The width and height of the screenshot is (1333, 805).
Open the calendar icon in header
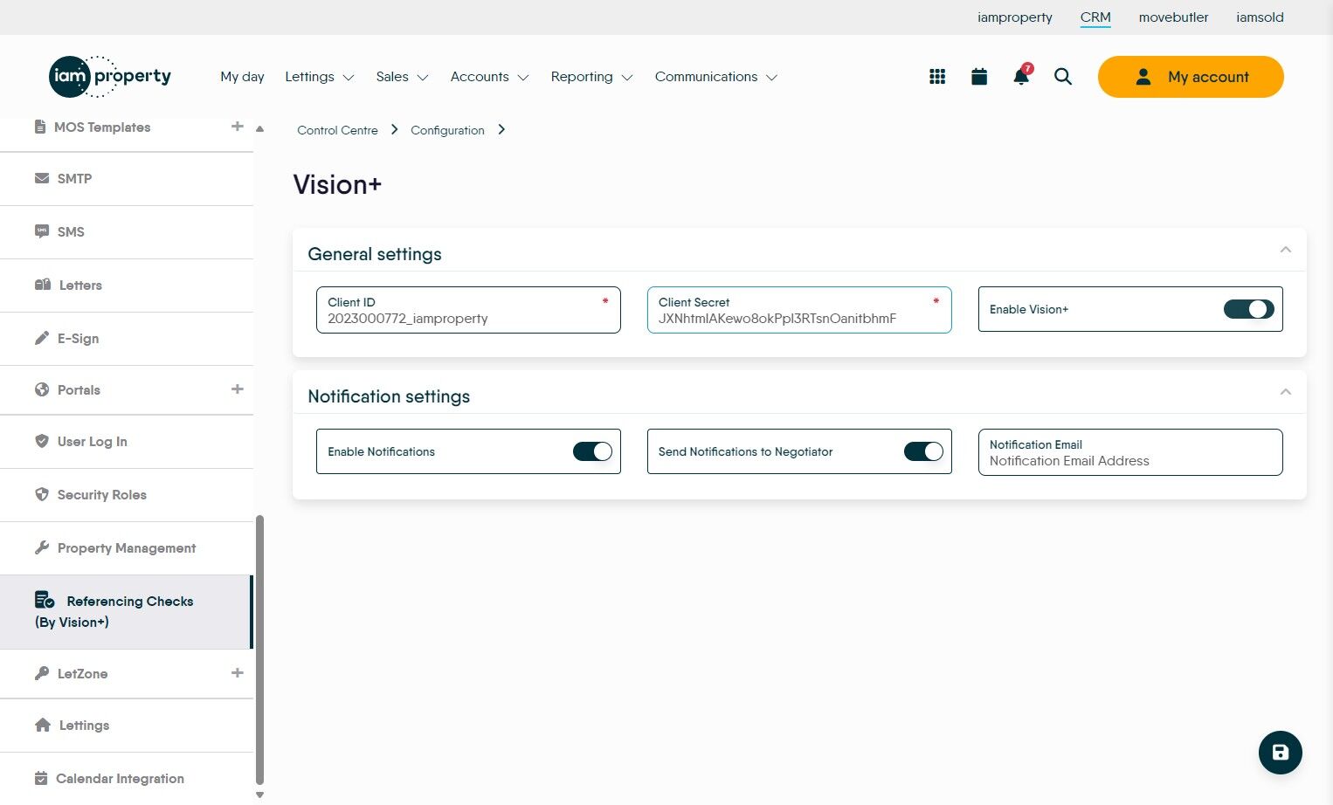979,77
